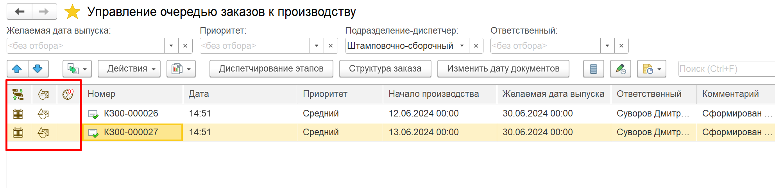Click Диспетчирование этапов button
Image resolution: width=775 pixels, height=188 pixels.
(x=271, y=69)
